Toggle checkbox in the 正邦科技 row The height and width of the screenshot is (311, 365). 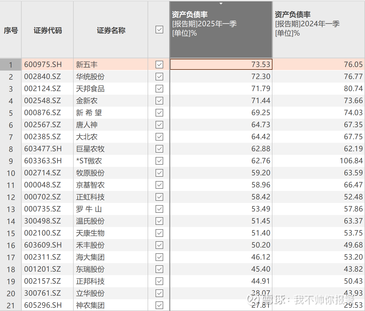159,281
